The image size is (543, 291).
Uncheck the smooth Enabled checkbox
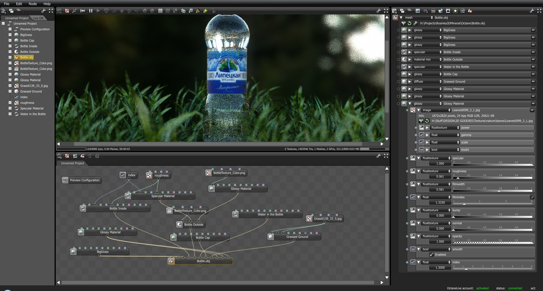point(432,255)
